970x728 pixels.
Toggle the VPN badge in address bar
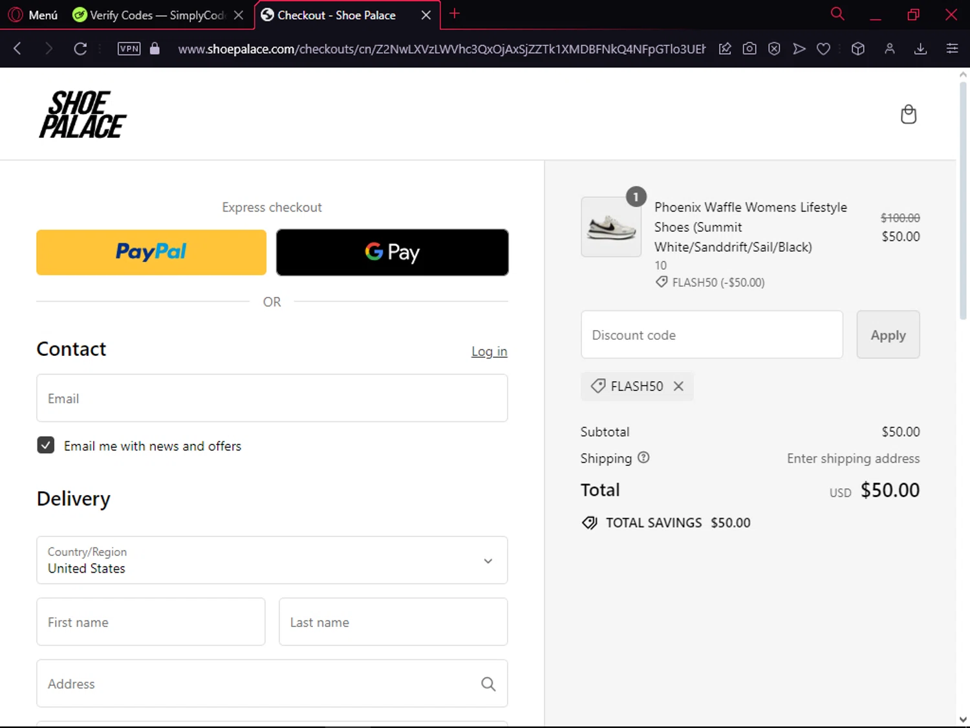(x=129, y=49)
